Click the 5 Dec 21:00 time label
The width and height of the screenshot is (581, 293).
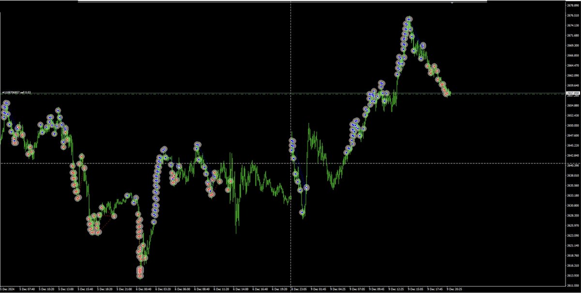[124, 289]
